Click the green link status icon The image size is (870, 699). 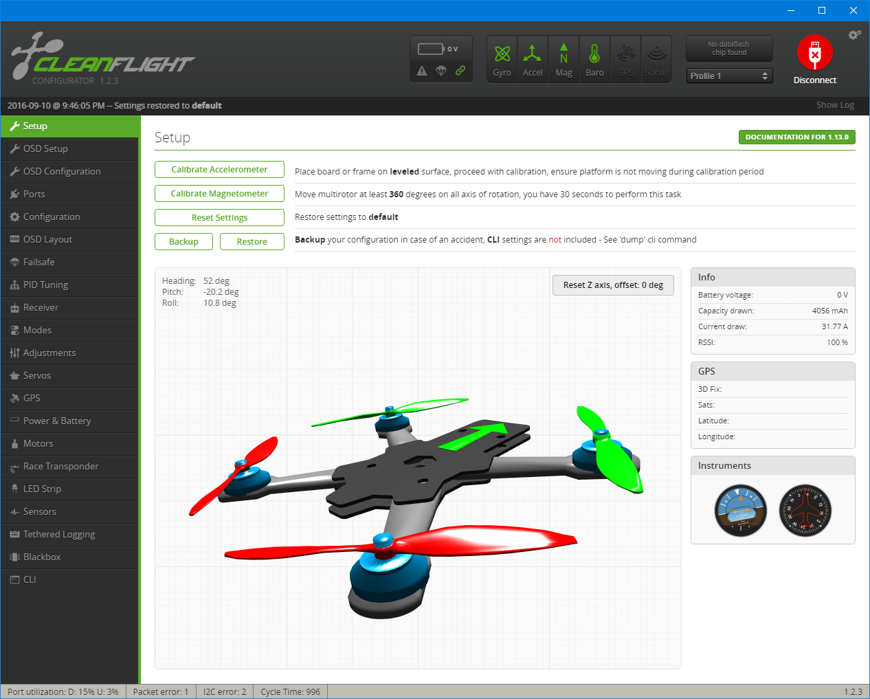tap(460, 70)
